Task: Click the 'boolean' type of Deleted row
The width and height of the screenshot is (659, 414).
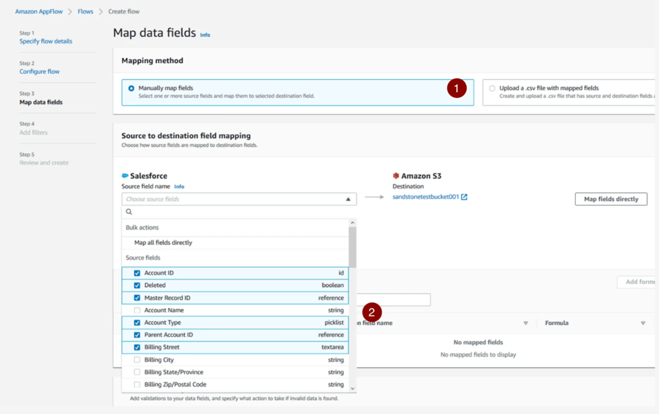Action: point(333,285)
